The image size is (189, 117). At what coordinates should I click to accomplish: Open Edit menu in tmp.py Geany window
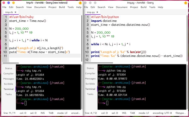coord(93,7)
